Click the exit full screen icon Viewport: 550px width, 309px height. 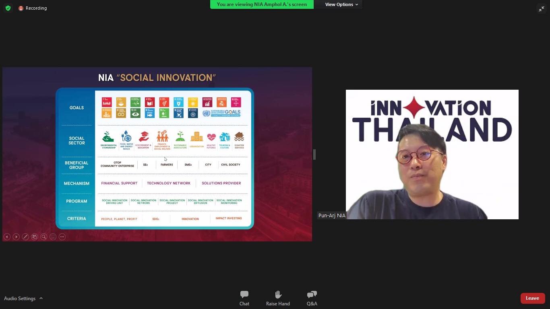pyautogui.click(x=542, y=9)
